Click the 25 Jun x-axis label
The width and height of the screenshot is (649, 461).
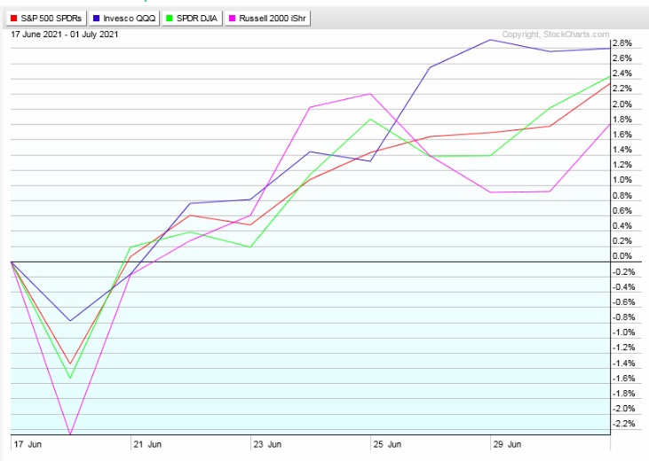pyautogui.click(x=387, y=444)
